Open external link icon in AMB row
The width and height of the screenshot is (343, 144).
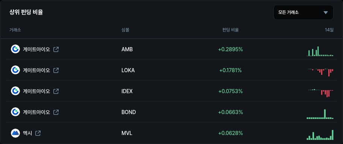click(56, 49)
